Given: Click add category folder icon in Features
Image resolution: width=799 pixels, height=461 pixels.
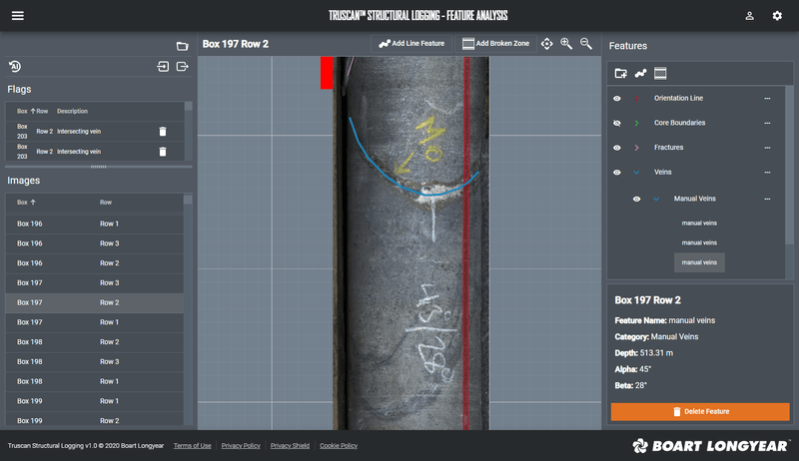Looking at the screenshot, I should click(x=620, y=74).
